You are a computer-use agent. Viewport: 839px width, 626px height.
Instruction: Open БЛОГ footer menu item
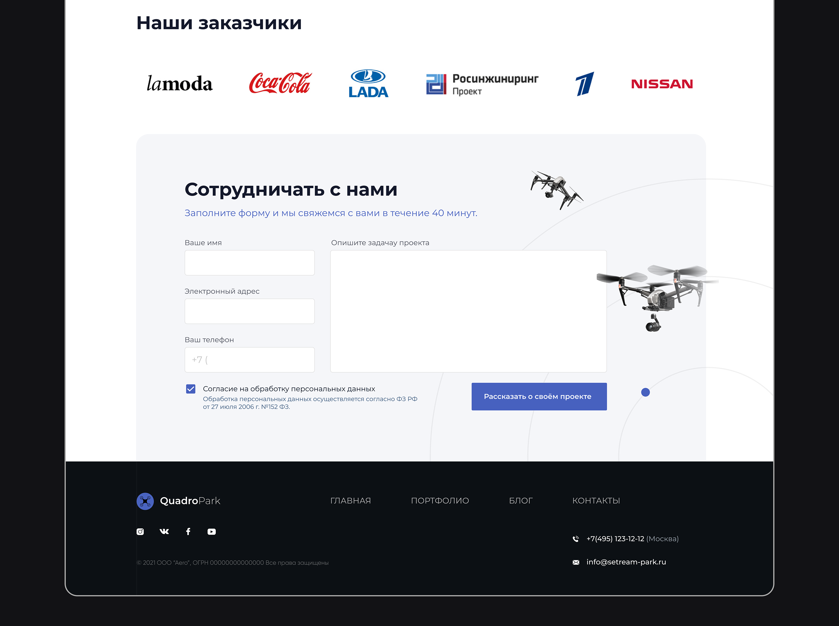coord(521,500)
